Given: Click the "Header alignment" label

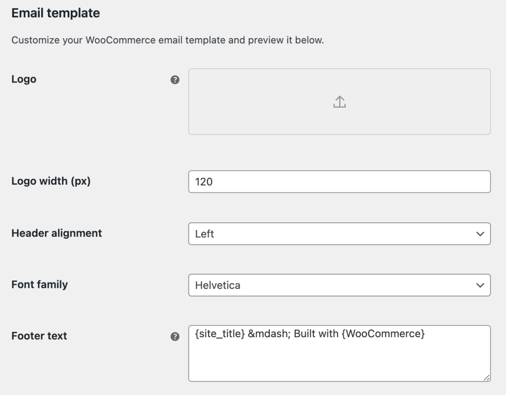Looking at the screenshot, I should pyautogui.click(x=57, y=233).
